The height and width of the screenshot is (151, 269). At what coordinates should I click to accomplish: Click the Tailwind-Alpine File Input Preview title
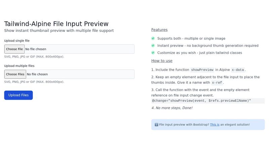[x=56, y=24]
